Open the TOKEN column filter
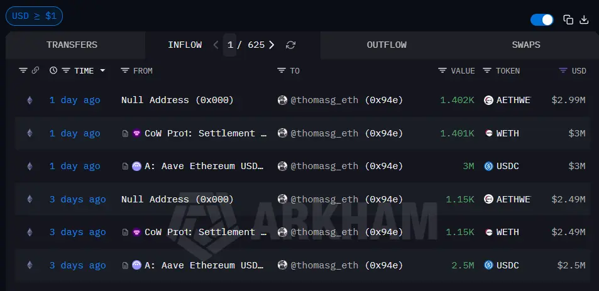The image size is (599, 291). tap(487, 71)
